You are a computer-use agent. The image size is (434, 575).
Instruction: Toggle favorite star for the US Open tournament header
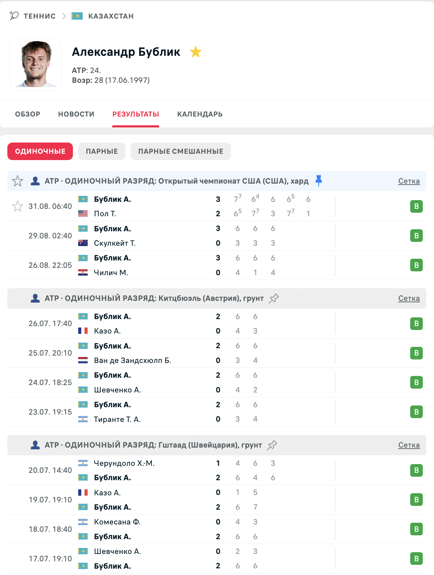(x=18, y=181)
